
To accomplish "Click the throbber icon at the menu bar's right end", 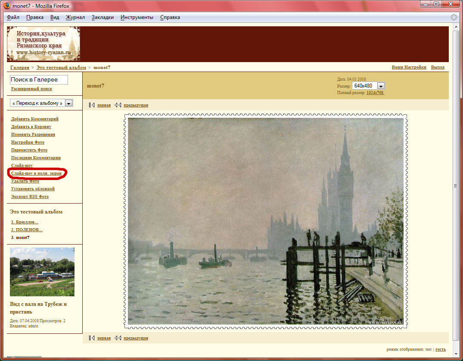I will click(x=454, y=17).
